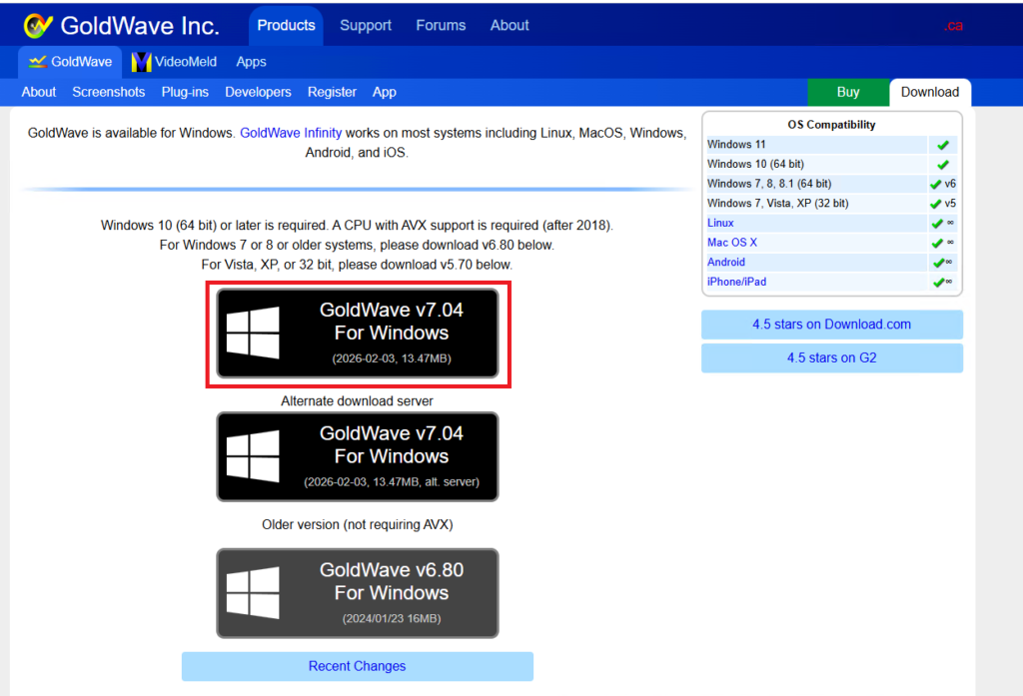Image resolution: width=1023 pixels, height=696 pixels.
Task: Open the Products menu
Action: tap(286, 26)
